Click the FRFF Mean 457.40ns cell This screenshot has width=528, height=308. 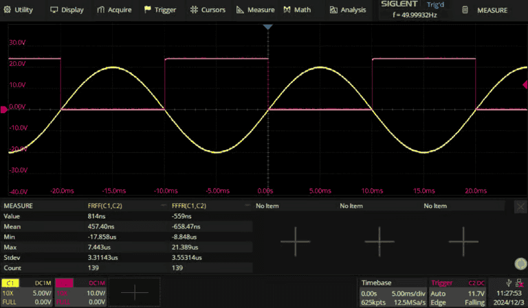pos(101,226)
